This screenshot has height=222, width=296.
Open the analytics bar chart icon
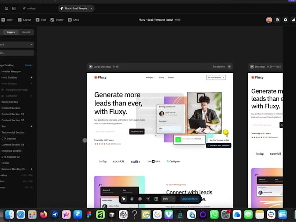point(293,20)
